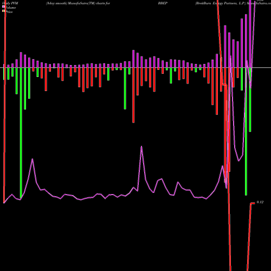Click the '0.12' price value label
This screenshot has height=271, width=271.
260,202
